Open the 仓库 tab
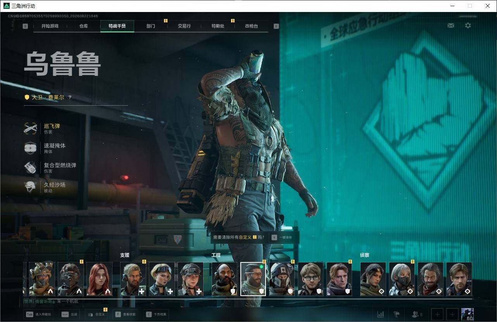This screenshot has height=322, width=497. tap(84, 26)
